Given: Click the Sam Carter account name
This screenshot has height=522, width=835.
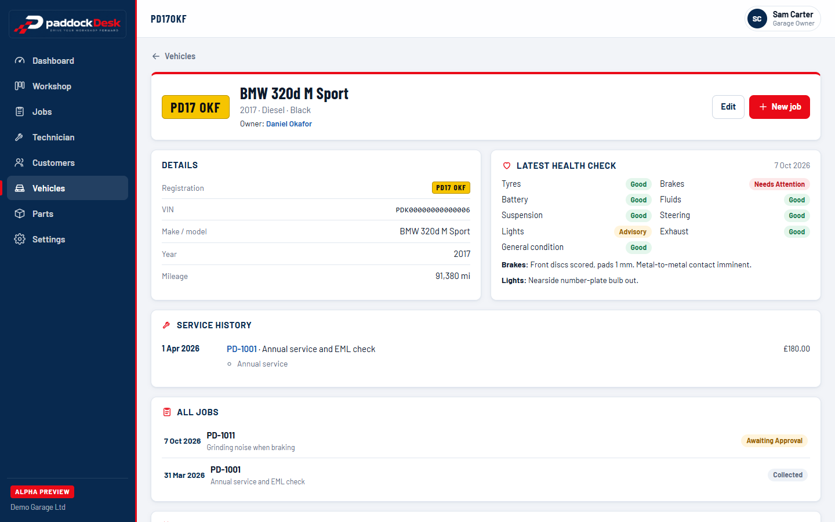Looking at the screenshot, I should pyautogui.click(x=793, y=14).
